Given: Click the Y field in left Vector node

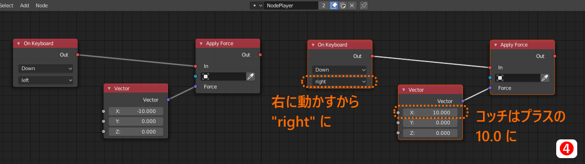Looking at the screenshot, I should 136,121.
